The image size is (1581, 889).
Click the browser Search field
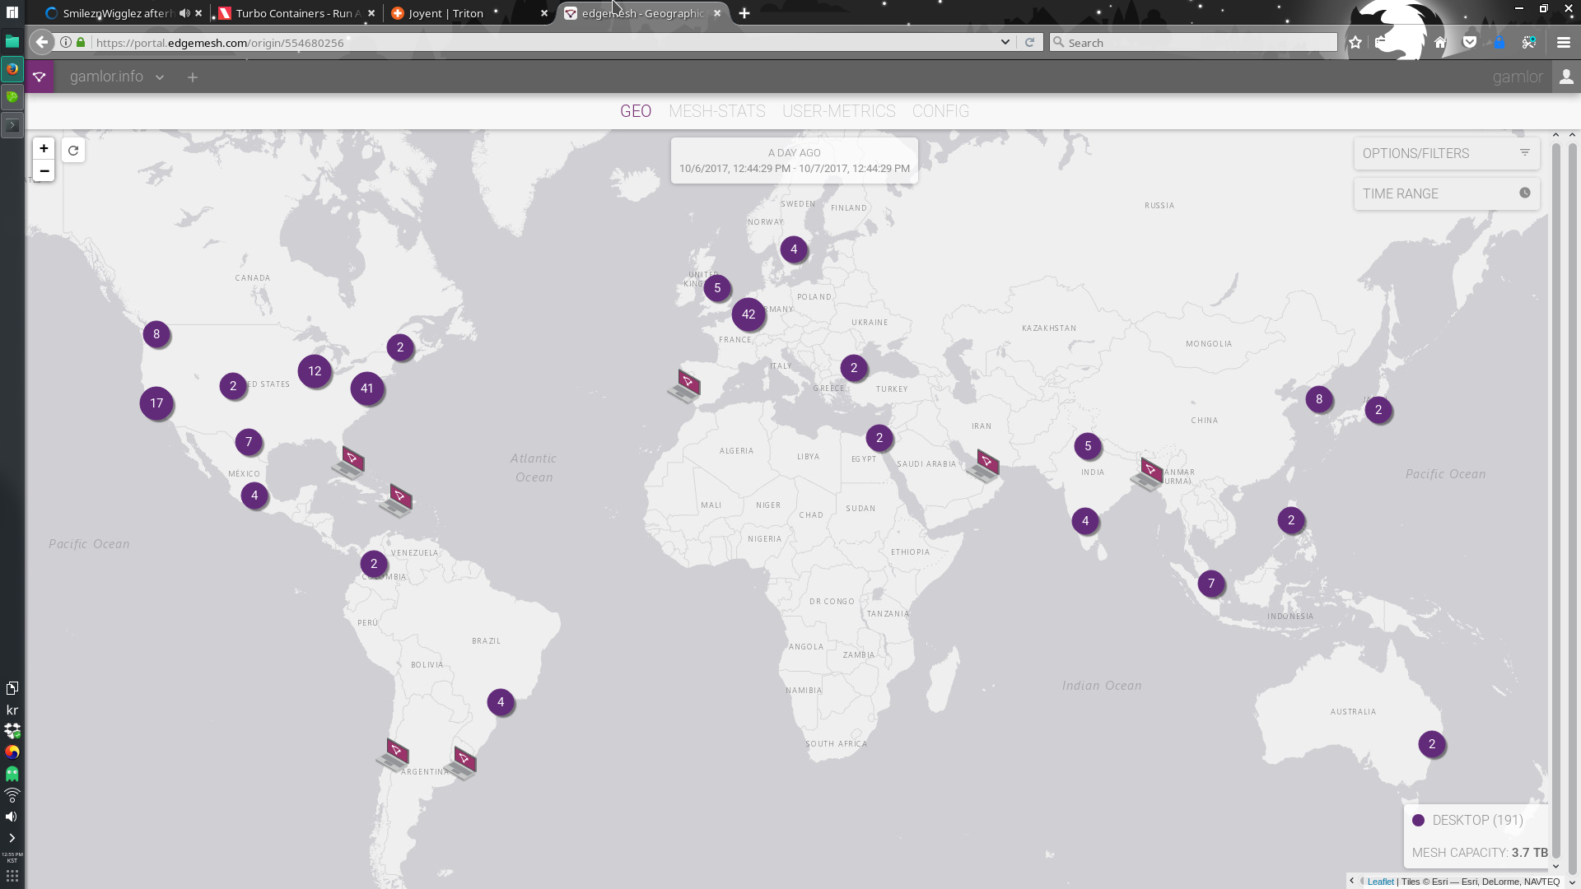click(x=1194, y=43)
